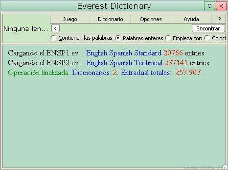Open the Ayuda menu
Screen dimensions: 228x170
click(x=191, y=19)
